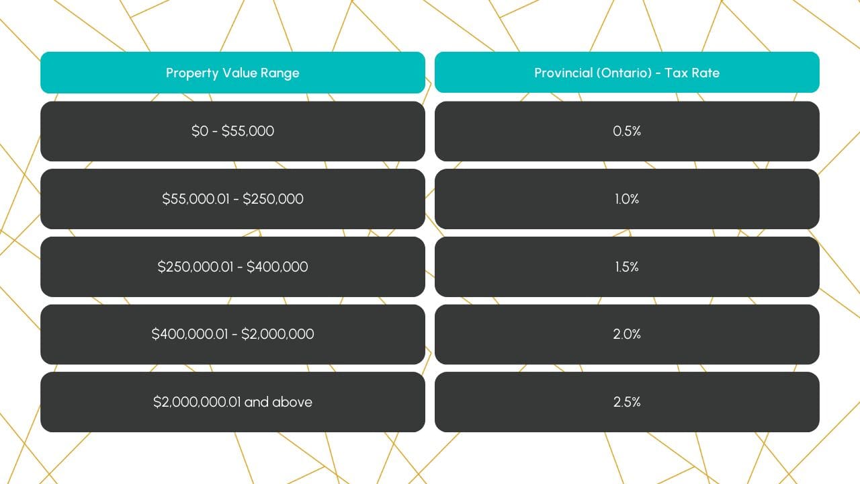Select the $400,000.01 - $2,000,000 cell
Image resolution: width=860 pixels, height=484 pixels.
[232, 334]
